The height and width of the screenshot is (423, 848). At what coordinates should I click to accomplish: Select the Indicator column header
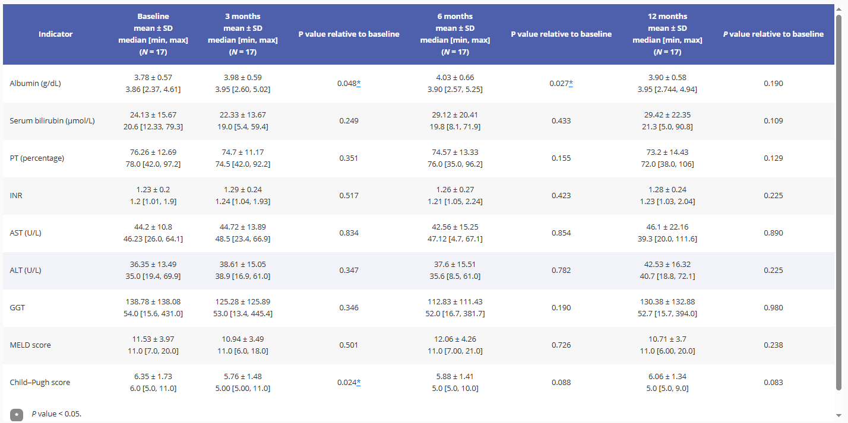coord(56,34)
